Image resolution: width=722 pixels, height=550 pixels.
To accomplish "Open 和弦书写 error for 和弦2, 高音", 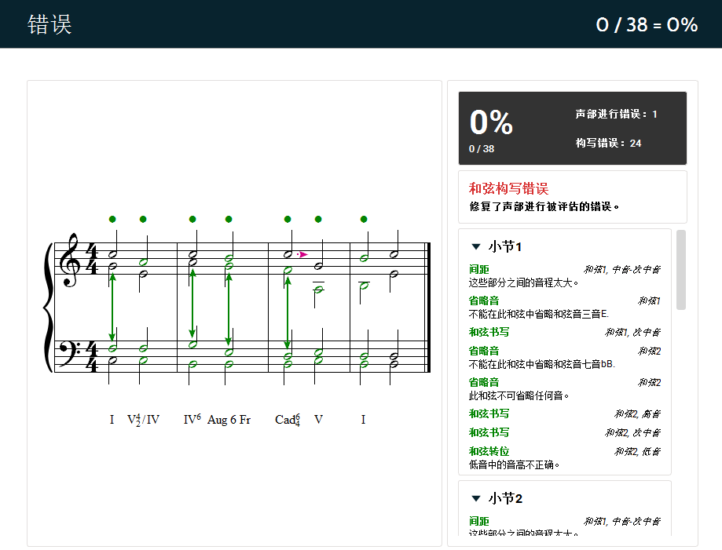I will [x=489, y=414].
